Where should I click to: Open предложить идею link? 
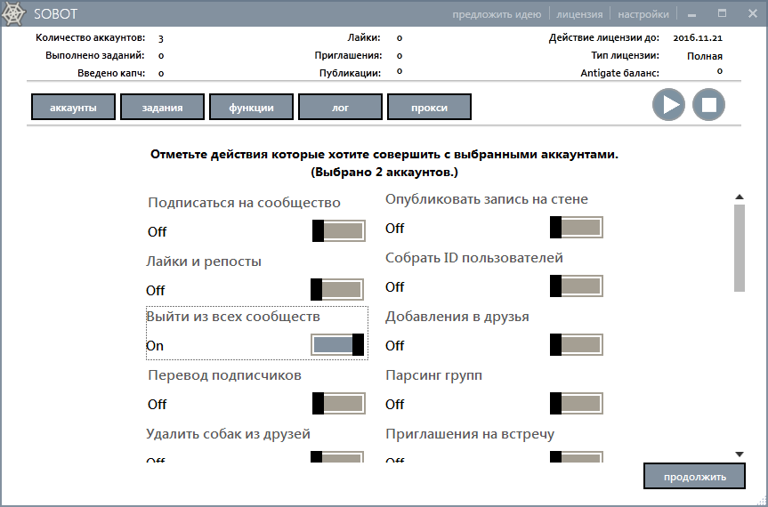tap(497, 14)
